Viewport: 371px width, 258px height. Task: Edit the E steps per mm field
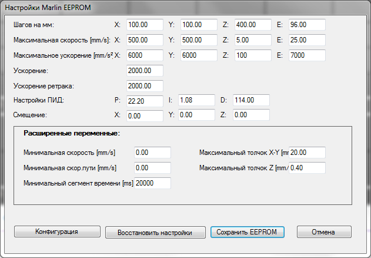pyautogui.click(x=306, y=25)
